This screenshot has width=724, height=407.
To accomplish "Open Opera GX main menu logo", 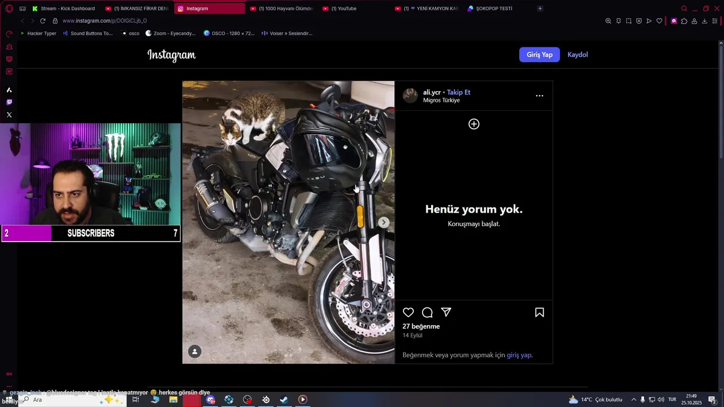I will click(x=9, y=8).
